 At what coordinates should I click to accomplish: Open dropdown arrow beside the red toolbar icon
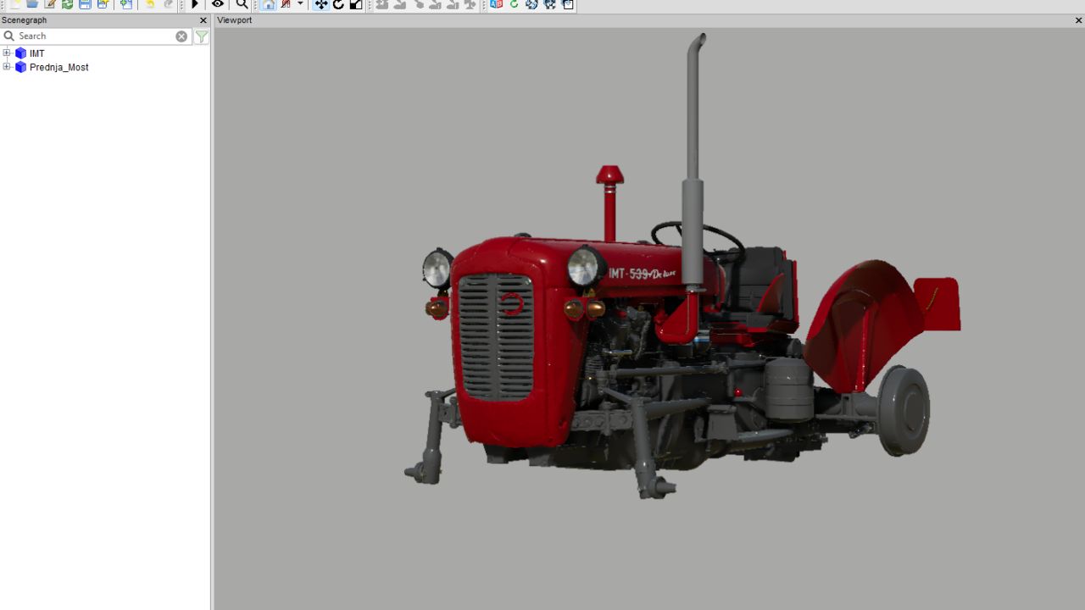[x=300, y=4]
